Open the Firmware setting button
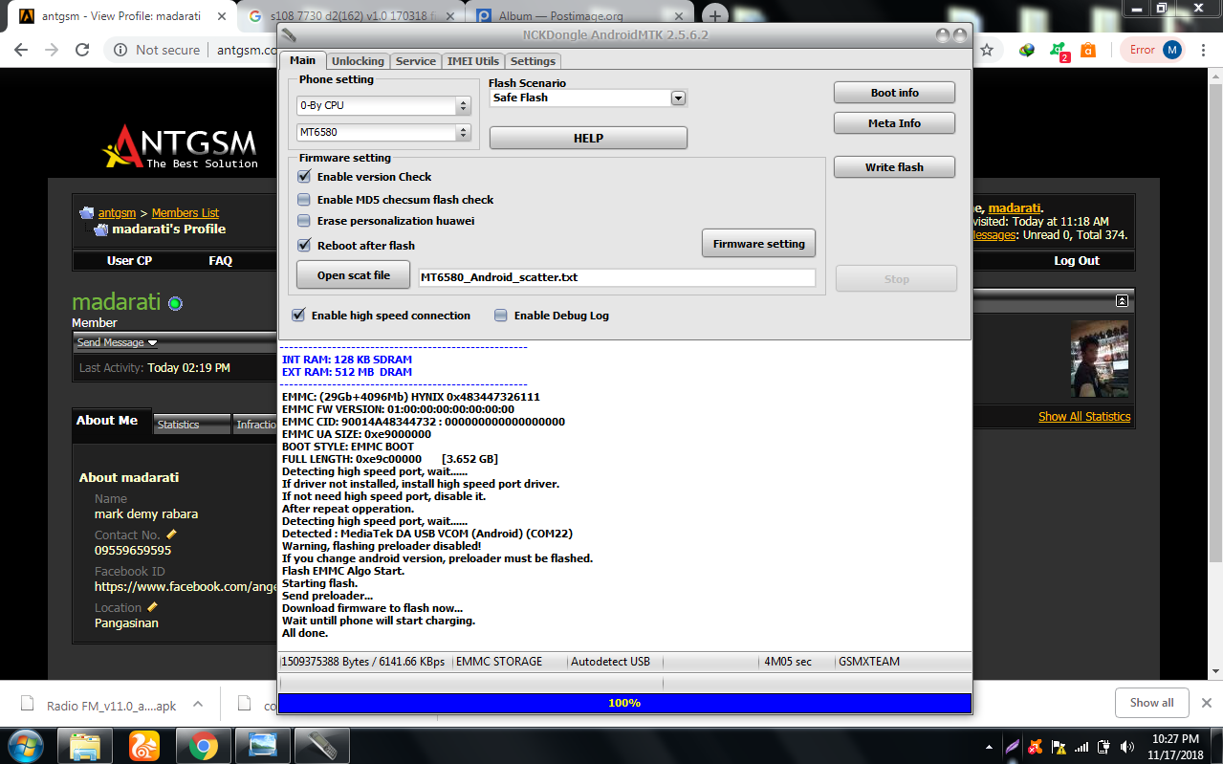Viewport: 1223px width, 764px height. tap(759, 244)
